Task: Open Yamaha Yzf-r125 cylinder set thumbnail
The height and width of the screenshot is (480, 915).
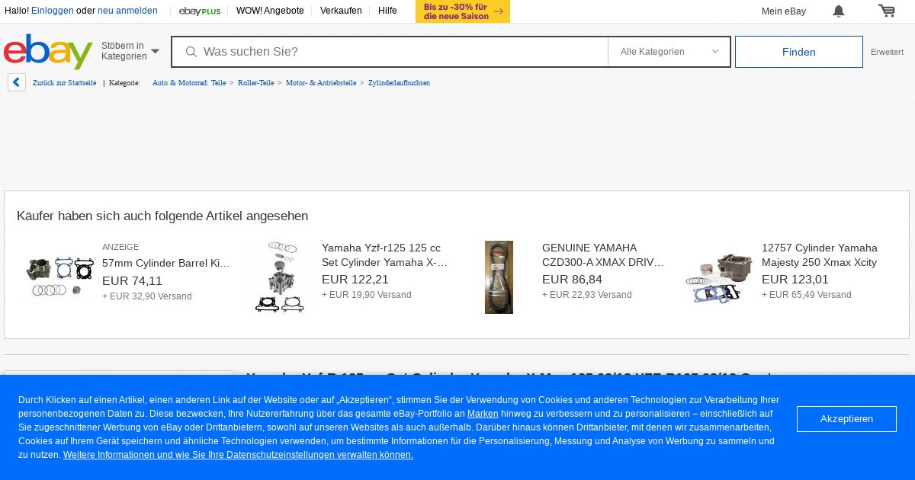Action: pyautogui.click(x=279, y=277)
